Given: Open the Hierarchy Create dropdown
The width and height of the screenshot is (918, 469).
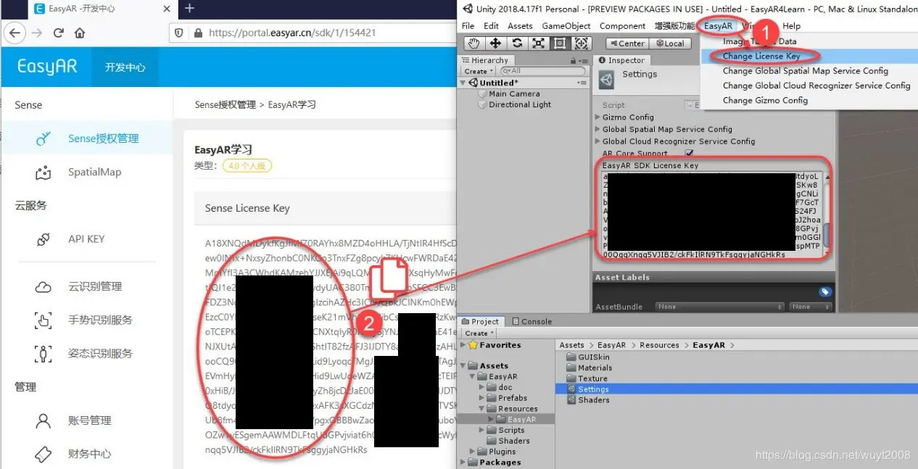Looking at the screenshot, I should 479,72.
